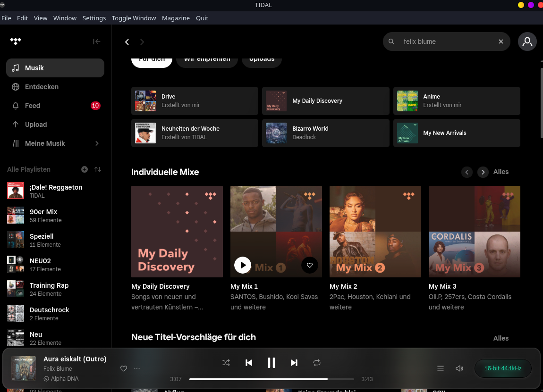
Task: Open the Training Rap playlist
Action: point(55,289)
